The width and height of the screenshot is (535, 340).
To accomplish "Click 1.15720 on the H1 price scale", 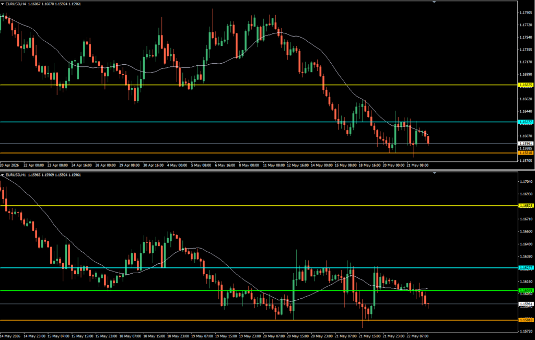I will click(526, 332).
